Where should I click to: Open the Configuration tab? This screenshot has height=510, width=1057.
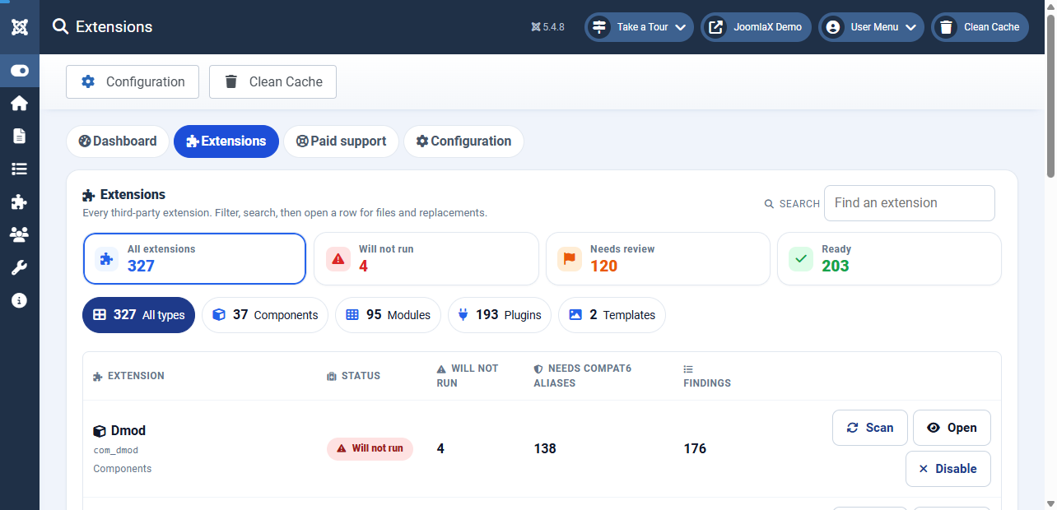coord(463,141)
